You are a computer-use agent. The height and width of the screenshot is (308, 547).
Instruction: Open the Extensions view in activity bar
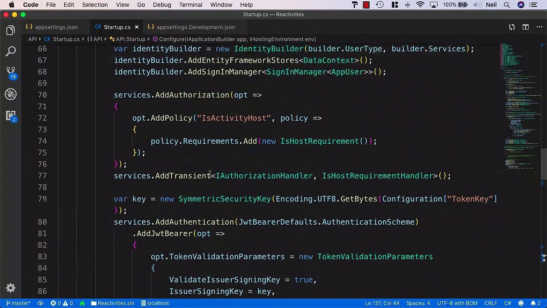[x=11, y=115]
